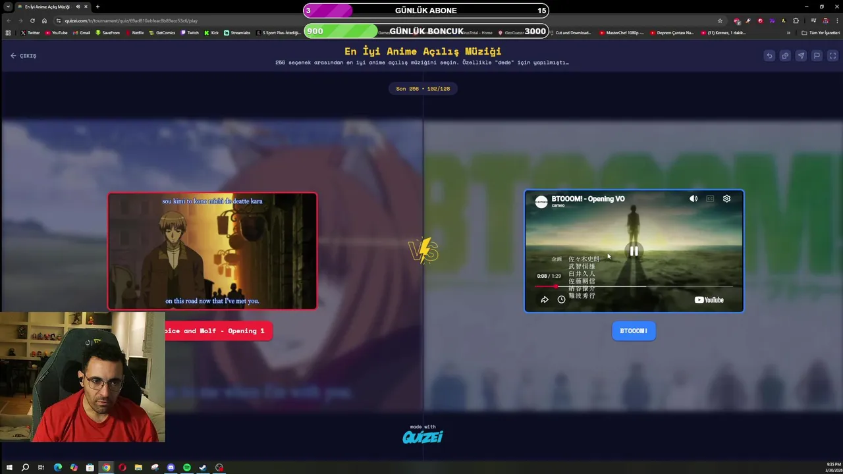The image size is (843, 474).
Task: Click the browser back button
Action: [x=9, y=20]
